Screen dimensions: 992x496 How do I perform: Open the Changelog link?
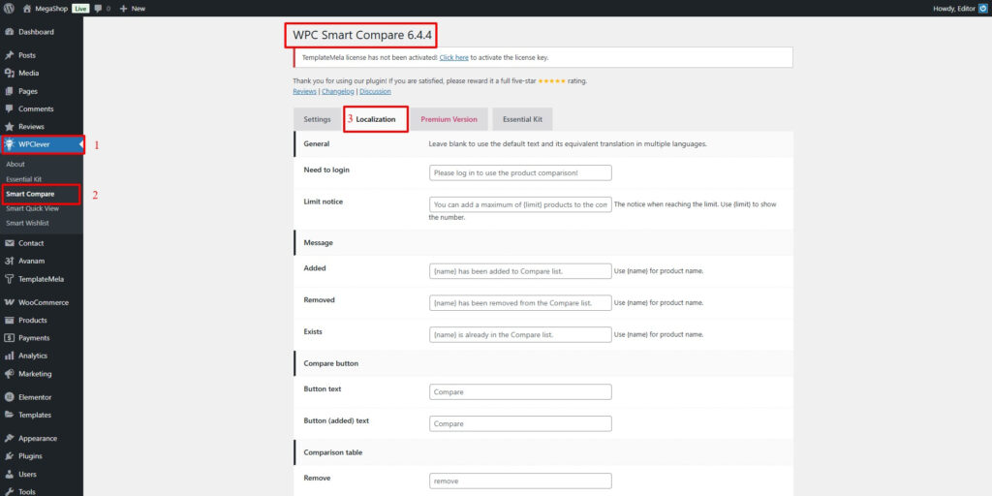pyautogui.click(x=338, y=92)
